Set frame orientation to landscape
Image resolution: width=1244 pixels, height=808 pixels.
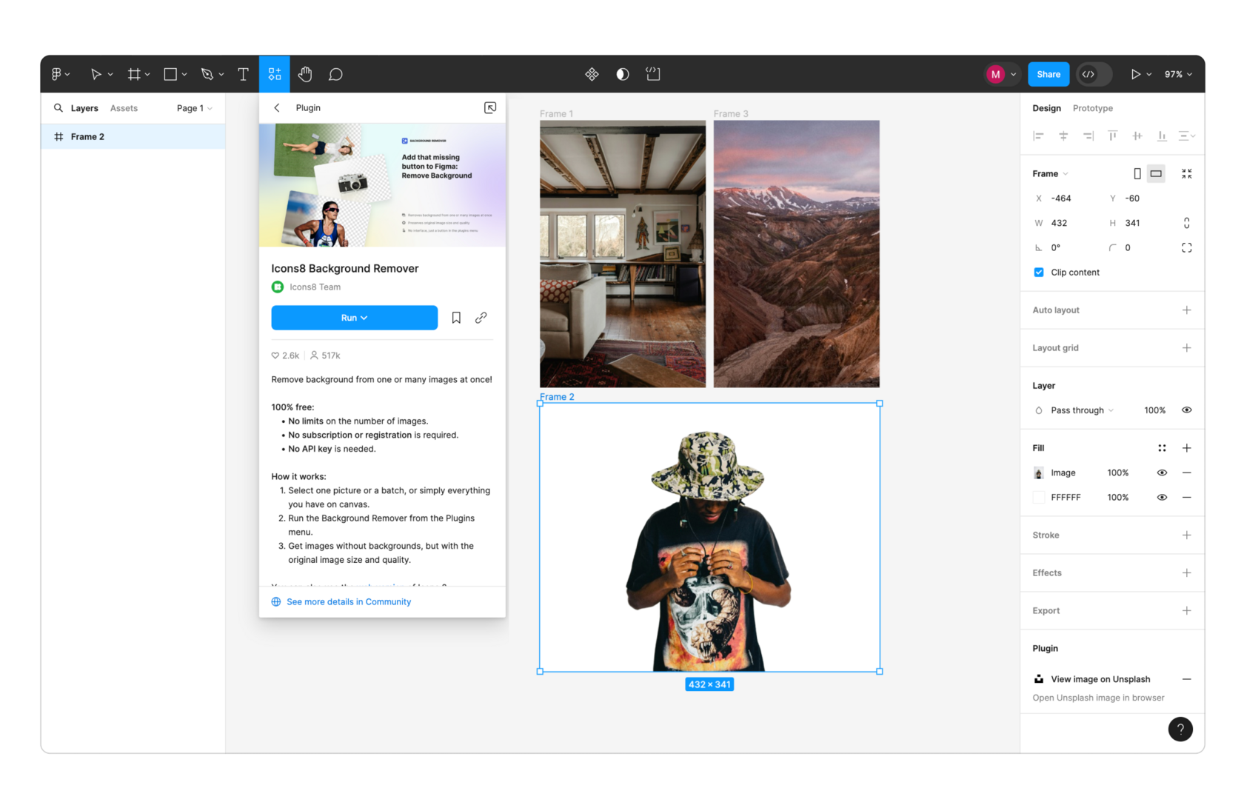[x=1156, y=174]
